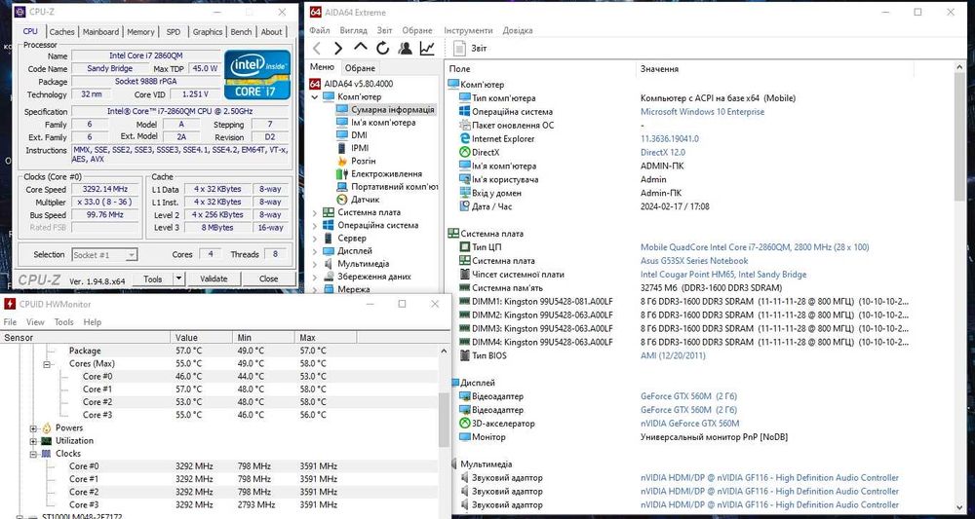Switch to the Обране tab in AIDA64
This screenshot has height=519, width=975.
pyautogui.click(x=360, y=68)
